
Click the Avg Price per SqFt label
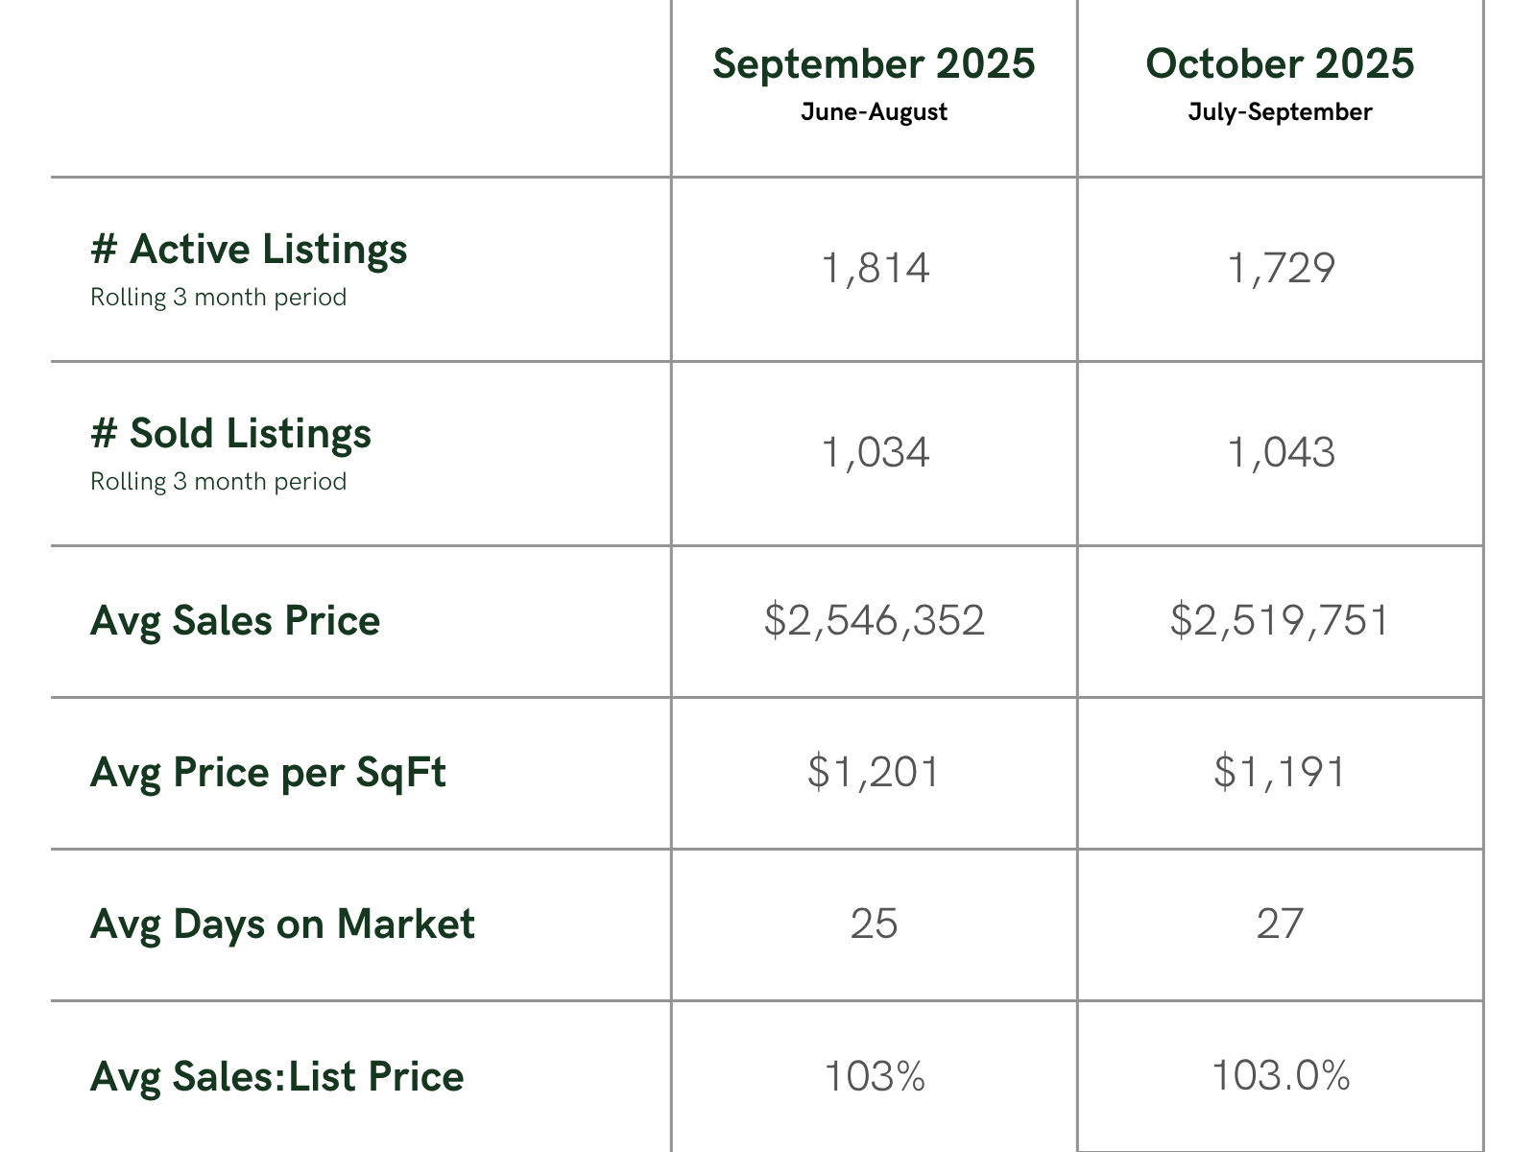(x=268, y=772)
